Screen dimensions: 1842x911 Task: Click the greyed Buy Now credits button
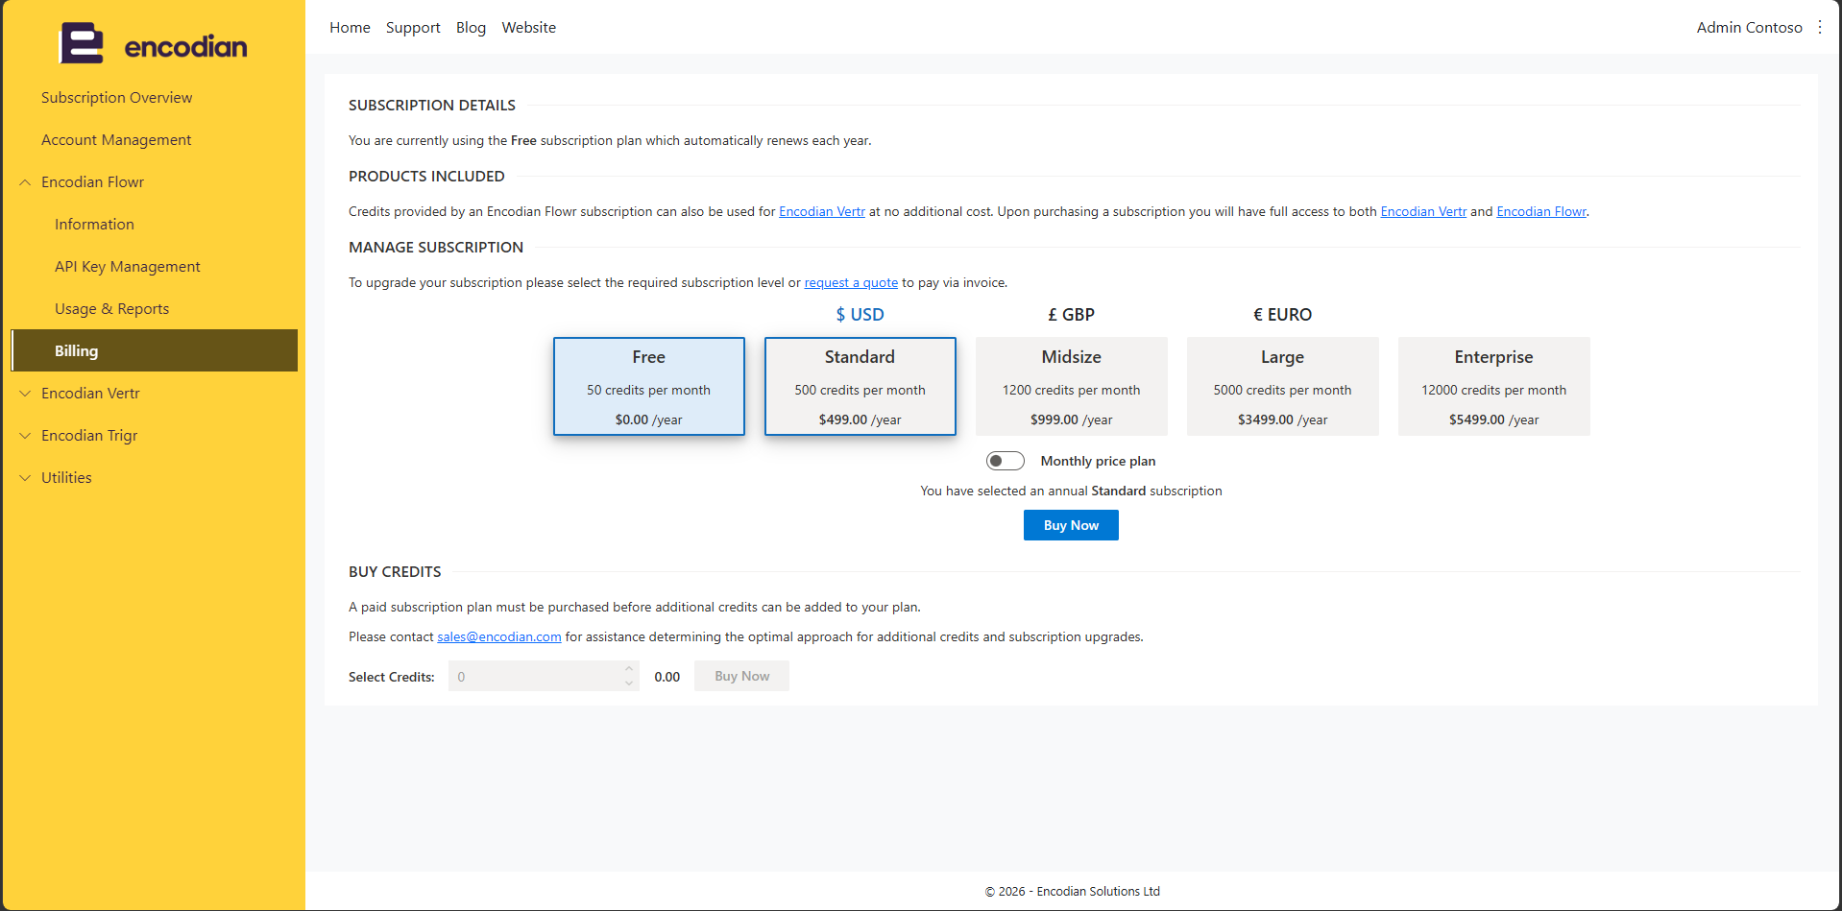741,676
